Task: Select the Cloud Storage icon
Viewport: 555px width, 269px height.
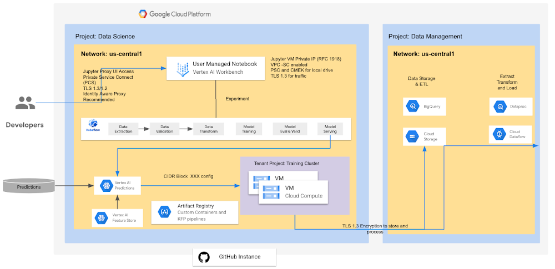Action: coord(413,136)
